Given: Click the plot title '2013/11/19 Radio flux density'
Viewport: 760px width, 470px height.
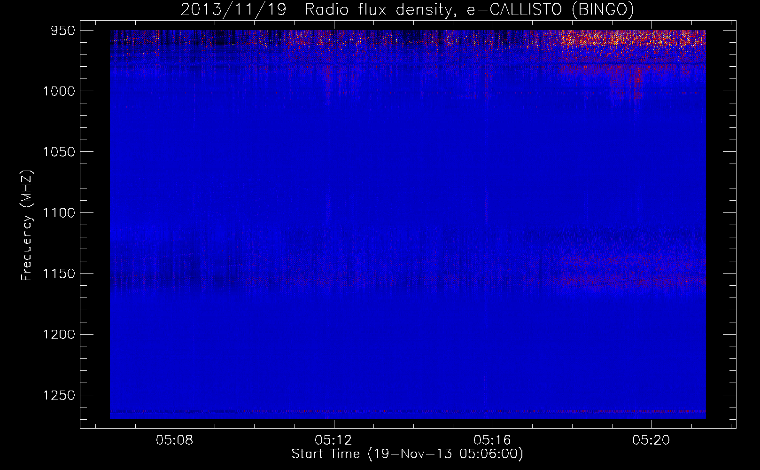Looking at the screenshot, I should pyautogui.click(x=319, y=10).
